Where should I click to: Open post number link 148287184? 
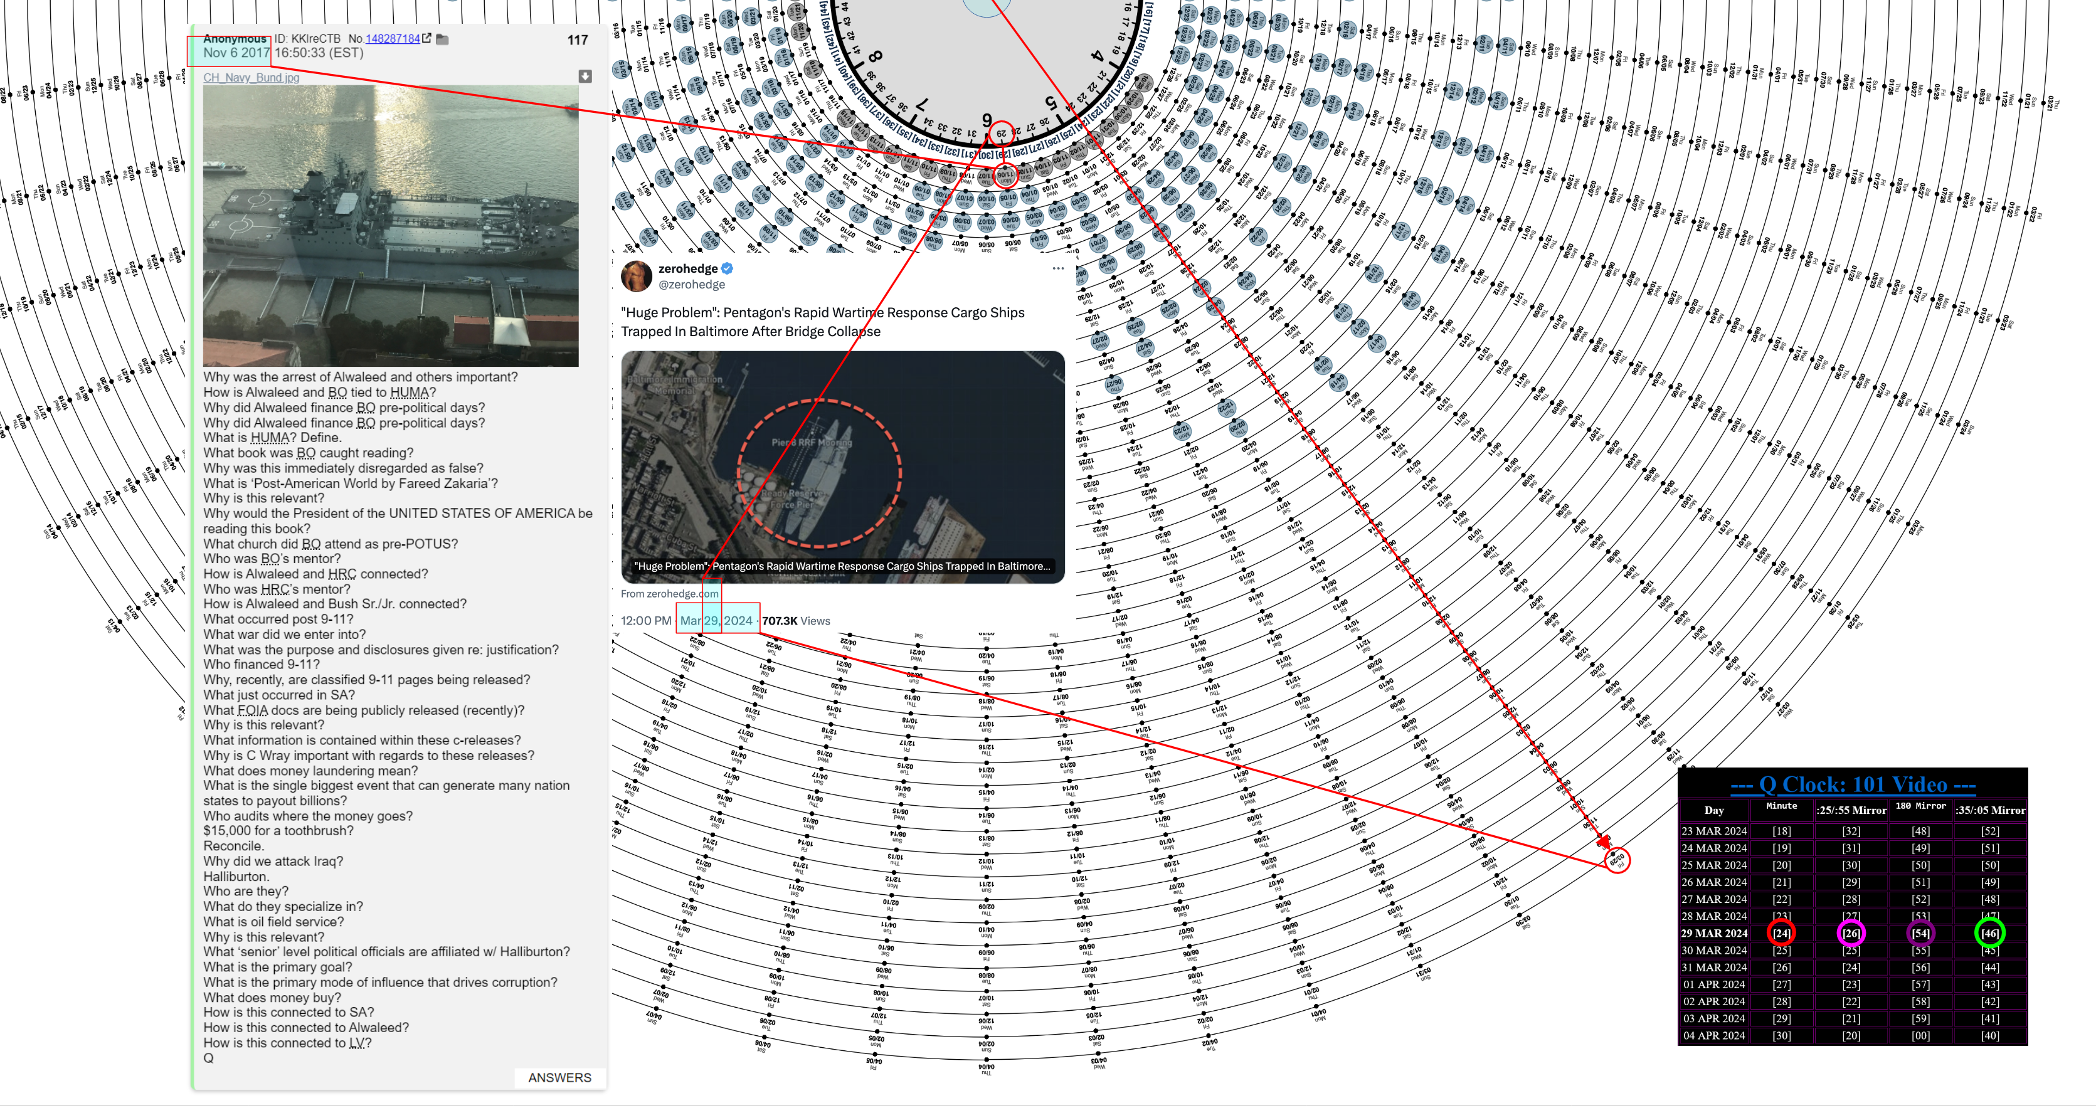393,38
